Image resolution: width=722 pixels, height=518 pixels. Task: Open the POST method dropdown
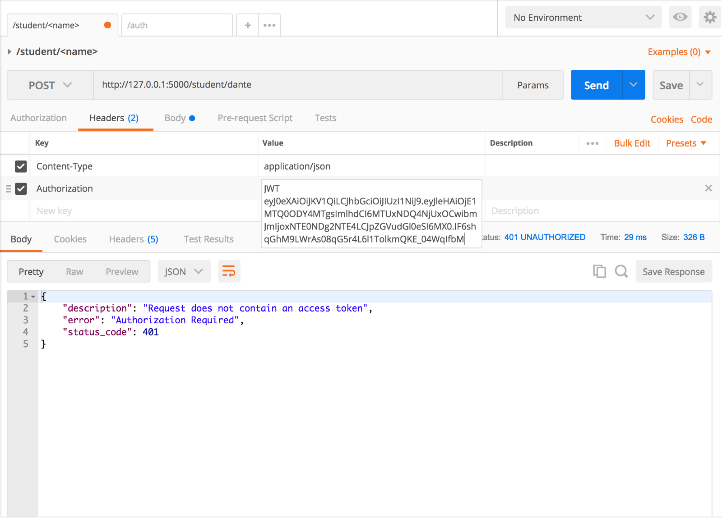(x=50, y=85)
